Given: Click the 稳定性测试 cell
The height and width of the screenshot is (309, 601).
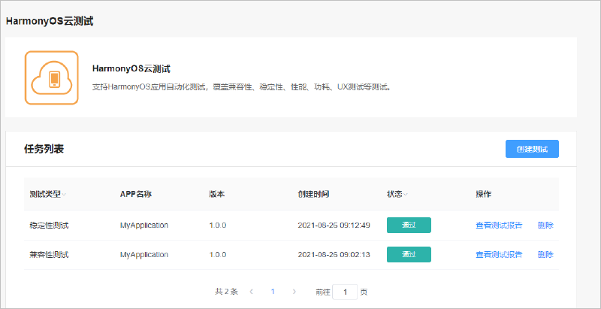Looking at the screenshot, I should point(49,226).
